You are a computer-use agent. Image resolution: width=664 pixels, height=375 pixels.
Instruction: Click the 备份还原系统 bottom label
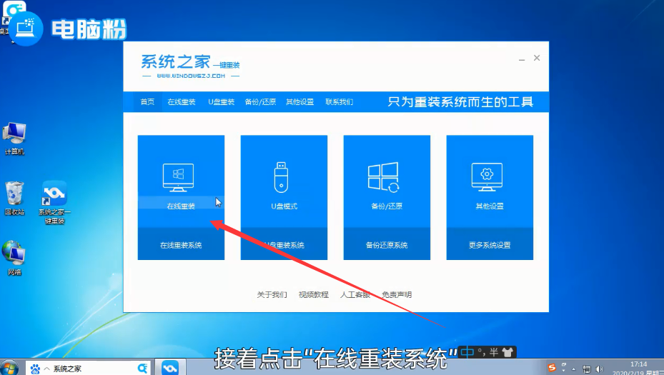pyautogui.click(x=387, y=245)
